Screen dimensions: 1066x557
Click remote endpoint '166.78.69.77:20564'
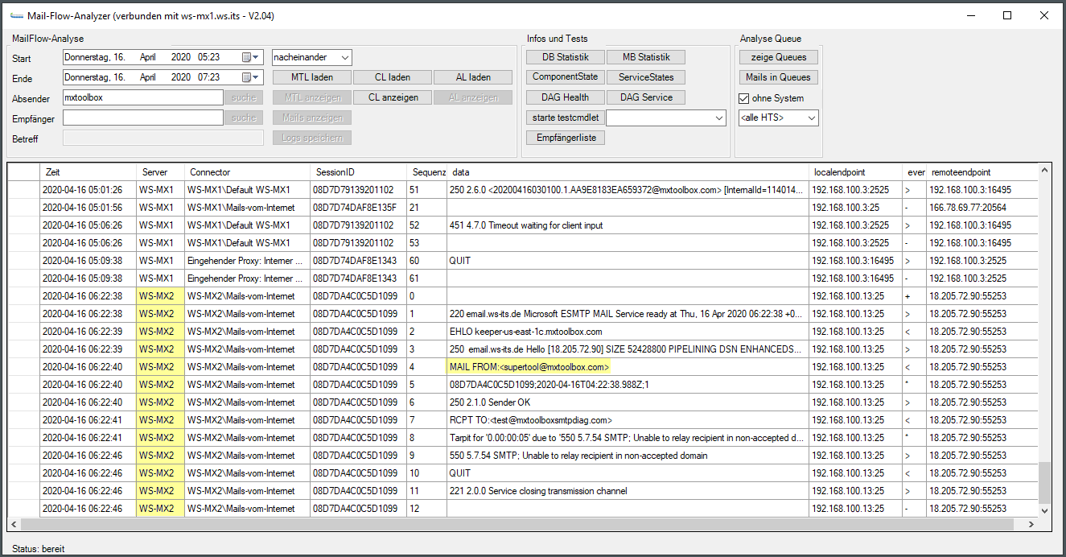click(982, 208)
